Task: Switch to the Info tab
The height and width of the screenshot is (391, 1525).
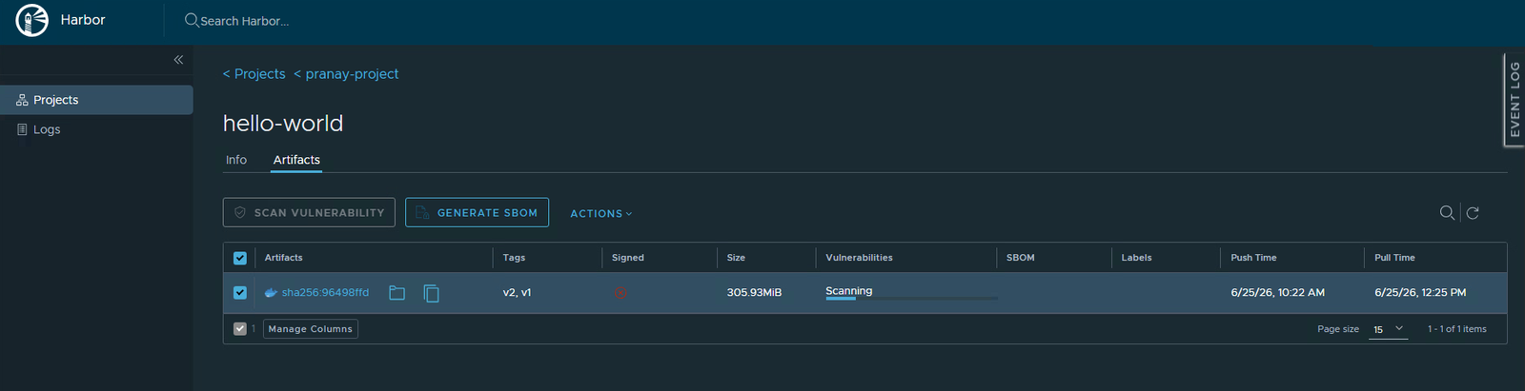Action: [x=236, y=160]
